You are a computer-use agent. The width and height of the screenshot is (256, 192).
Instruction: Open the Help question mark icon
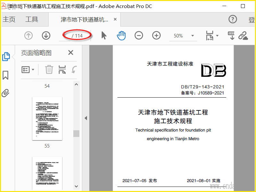pyautogui.click(x=233, y=19)
